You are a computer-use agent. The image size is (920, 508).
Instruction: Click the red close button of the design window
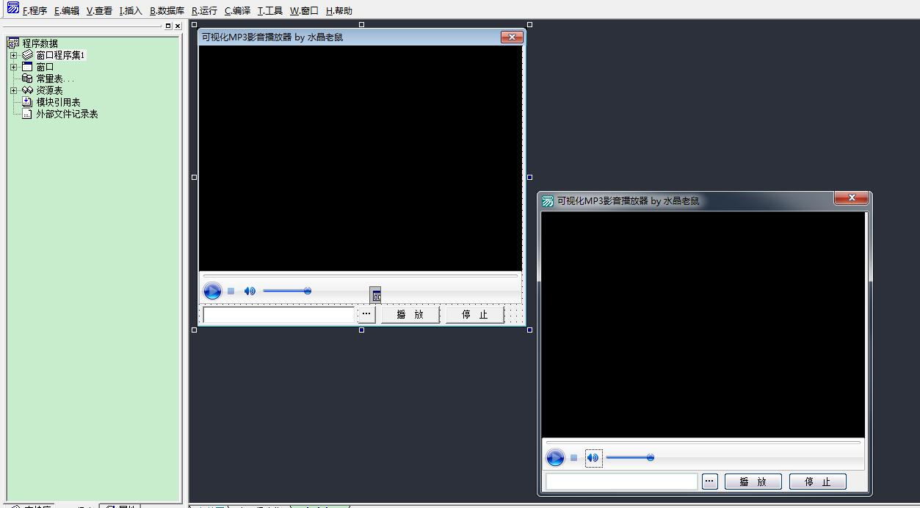click(512, 37)
